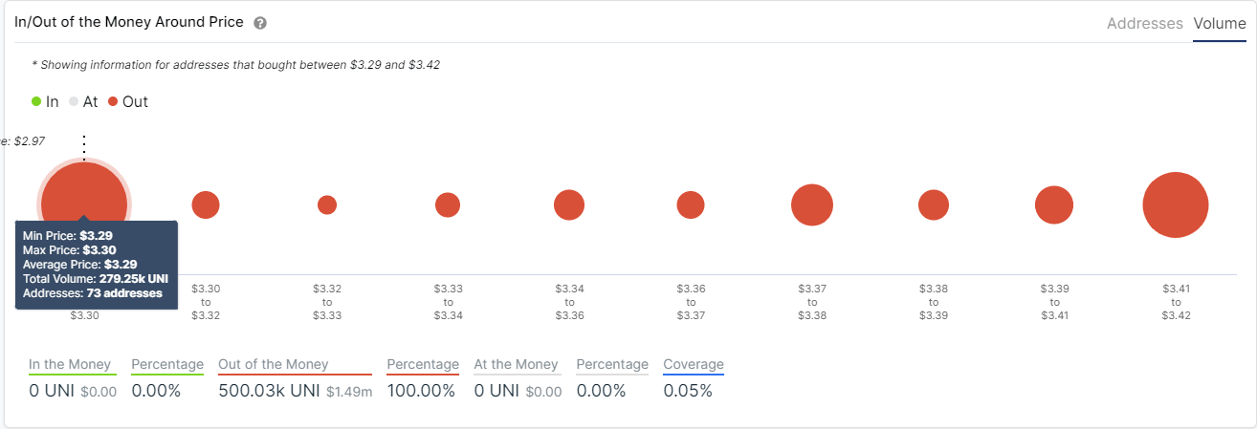1257x429 pixels.
Task: Click the $3.30 to $3.32 bubble
Action: coord(206,204)
